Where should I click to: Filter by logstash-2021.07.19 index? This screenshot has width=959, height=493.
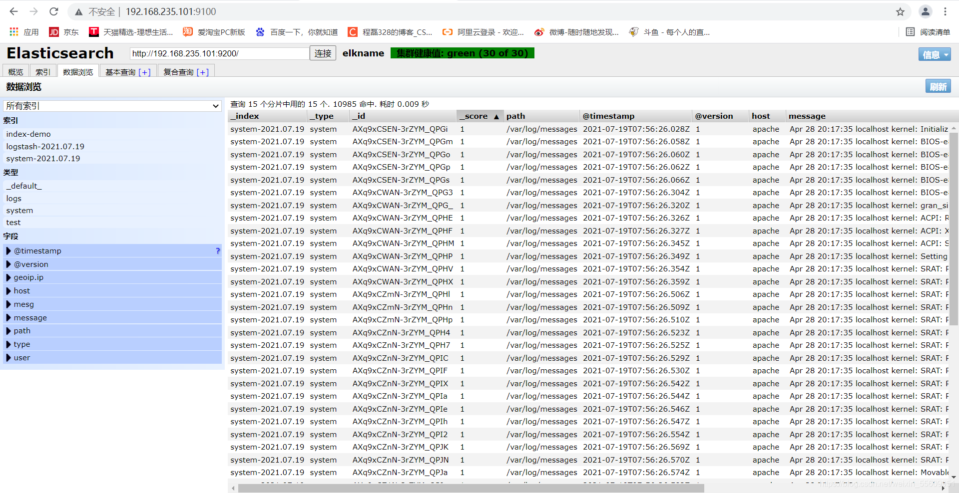(x=112, y=147)
